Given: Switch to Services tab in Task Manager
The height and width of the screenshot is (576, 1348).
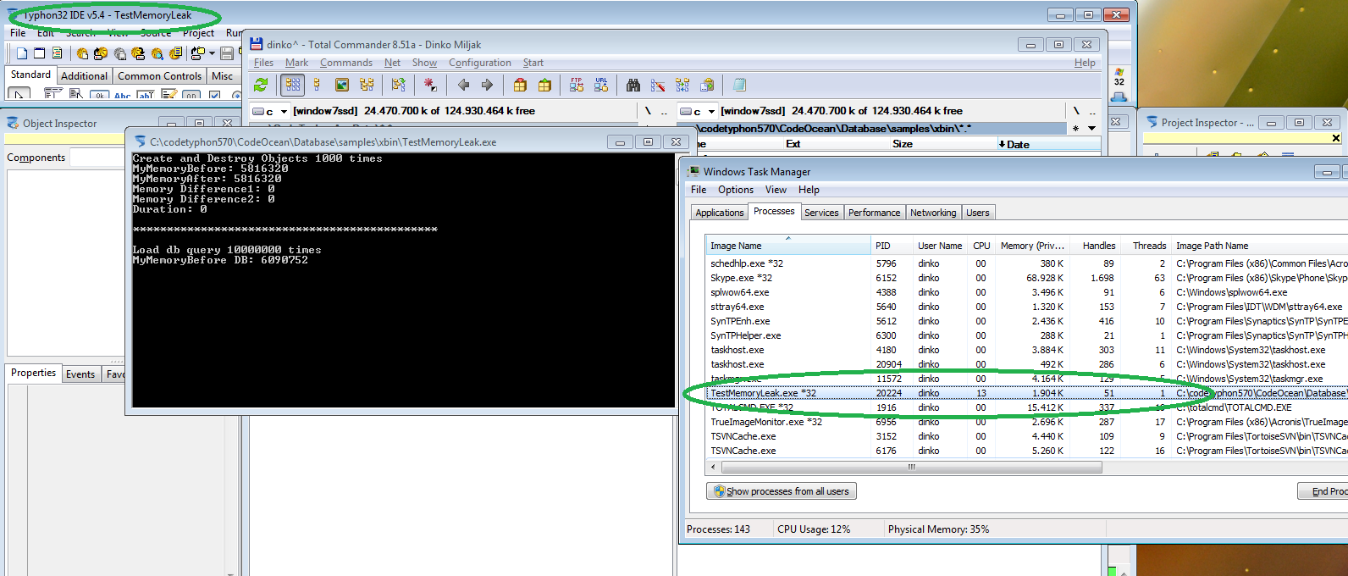Looking at the screenshot, I should (821, 213).
